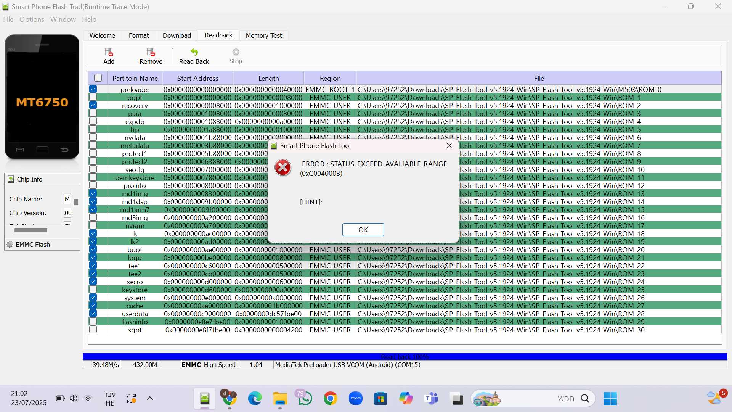Open Microsoft Teams from the taskbar
The width and height of the screenshot is (732, 412).
(x=431, y=399)
